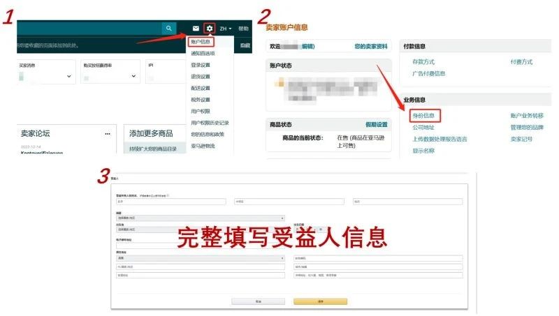
Task: Click the magnifier search button
Action: [x=168, y=29]
